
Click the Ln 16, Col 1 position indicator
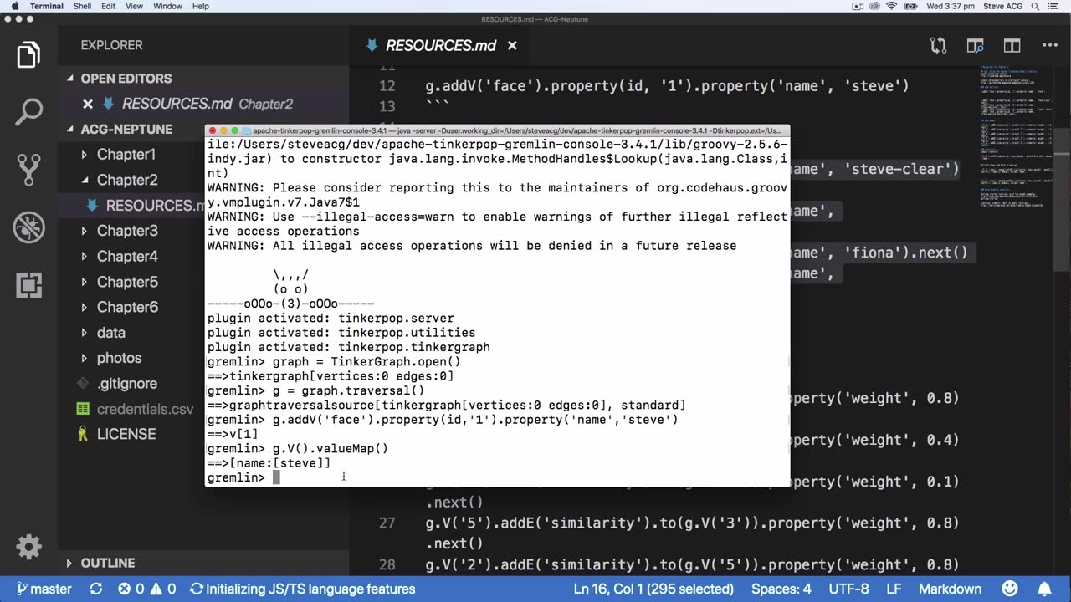(x=653, y=589)
